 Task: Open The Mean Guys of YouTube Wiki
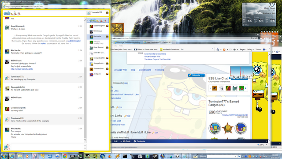(x=157, y=59)
